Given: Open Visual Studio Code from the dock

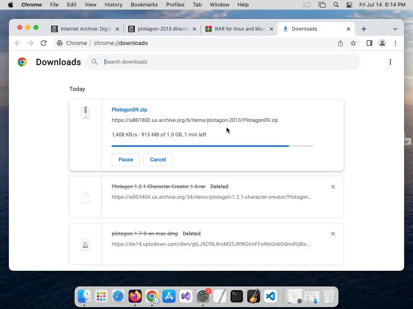Looking at the screenshot, I should click(x=271, y=297).
